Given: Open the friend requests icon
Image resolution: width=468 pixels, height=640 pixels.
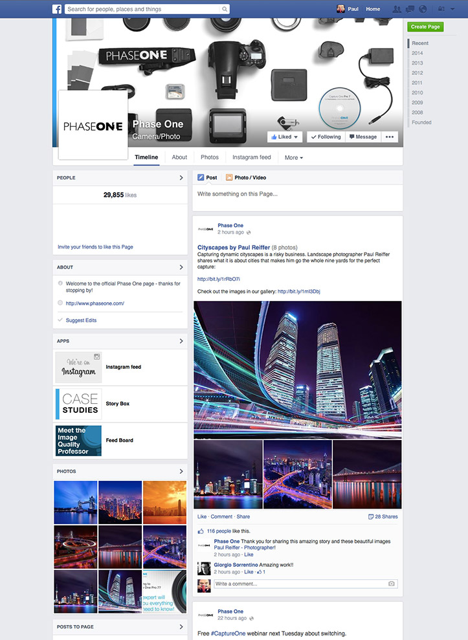Looking at the screenshot, I should (396, 9).
